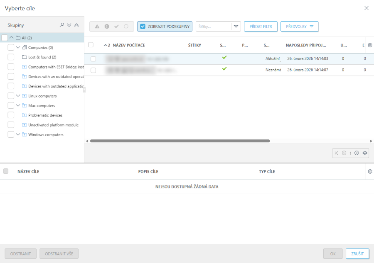Filter by error exclamation status icon
The image size is (374, 263).
pyautogui.click(x=107, y=27)
